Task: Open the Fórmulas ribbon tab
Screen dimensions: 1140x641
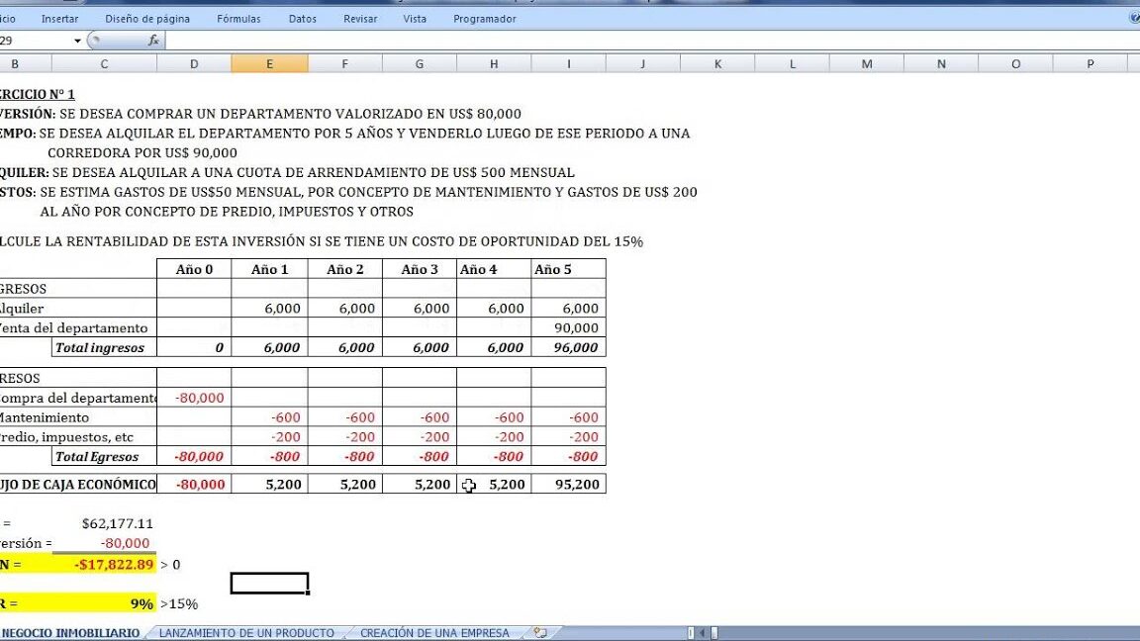Action: [238, 19]
